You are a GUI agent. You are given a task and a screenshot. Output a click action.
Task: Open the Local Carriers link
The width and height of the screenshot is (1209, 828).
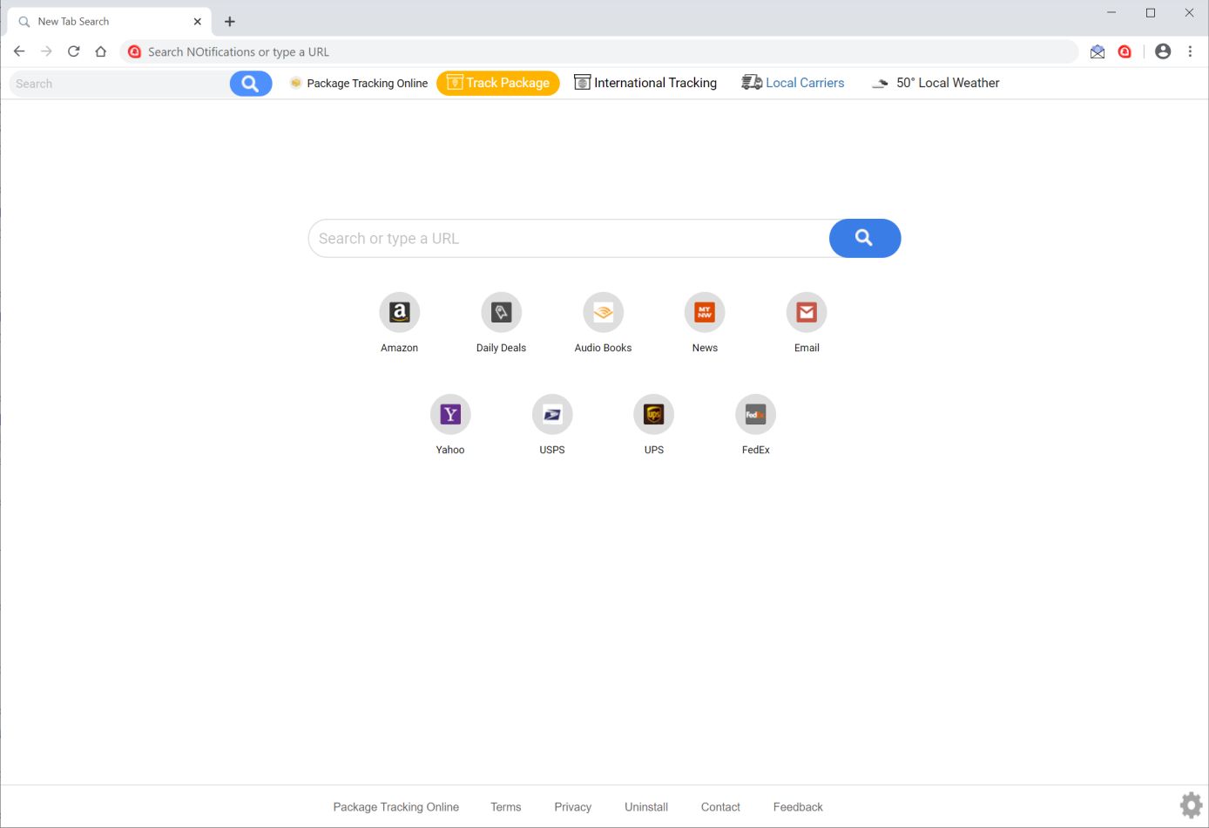pyautogui.click(x=793, y=83)
